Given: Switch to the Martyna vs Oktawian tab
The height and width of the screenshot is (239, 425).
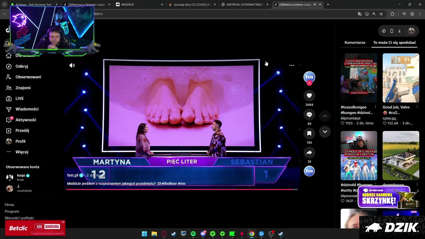Looking at the screenshot, I should [x=86, y=5].
